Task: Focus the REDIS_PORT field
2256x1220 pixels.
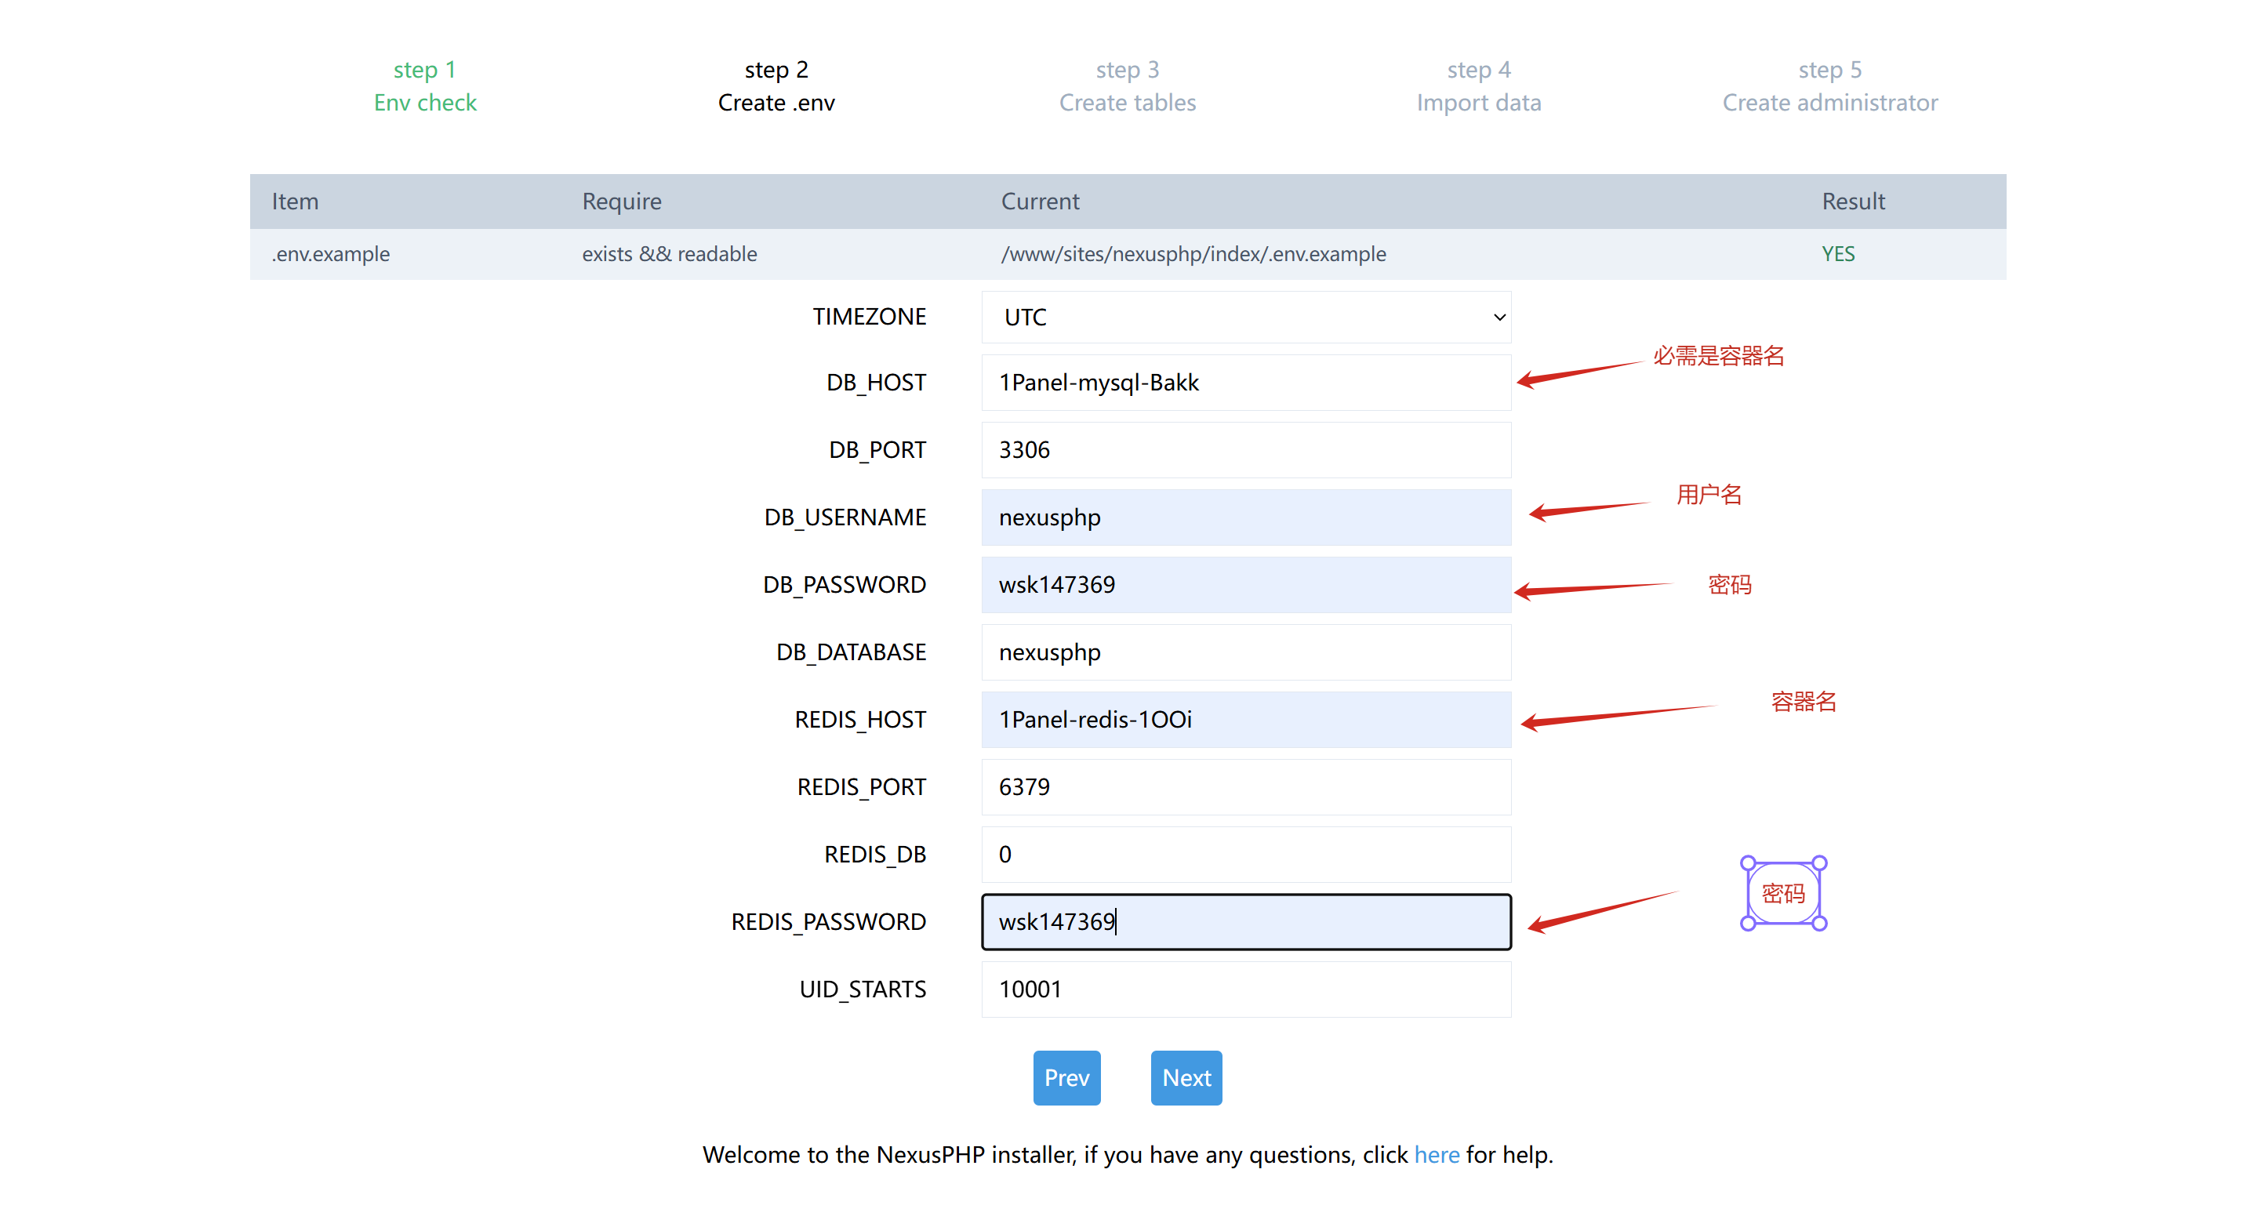Action: pyautogui.click(x=1245, y=787)
